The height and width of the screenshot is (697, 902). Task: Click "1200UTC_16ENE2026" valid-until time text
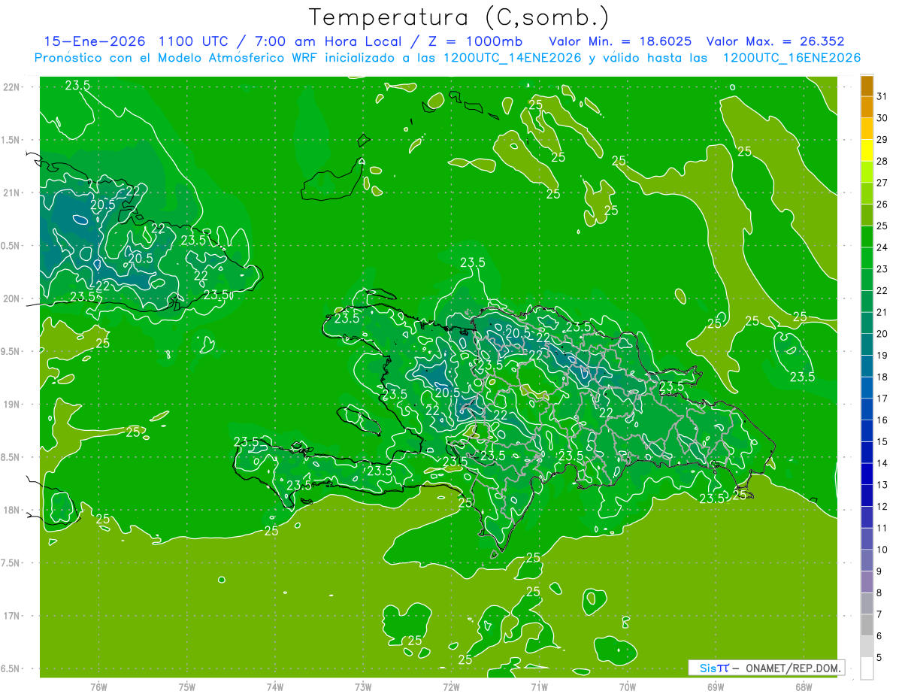pos(792,58)
